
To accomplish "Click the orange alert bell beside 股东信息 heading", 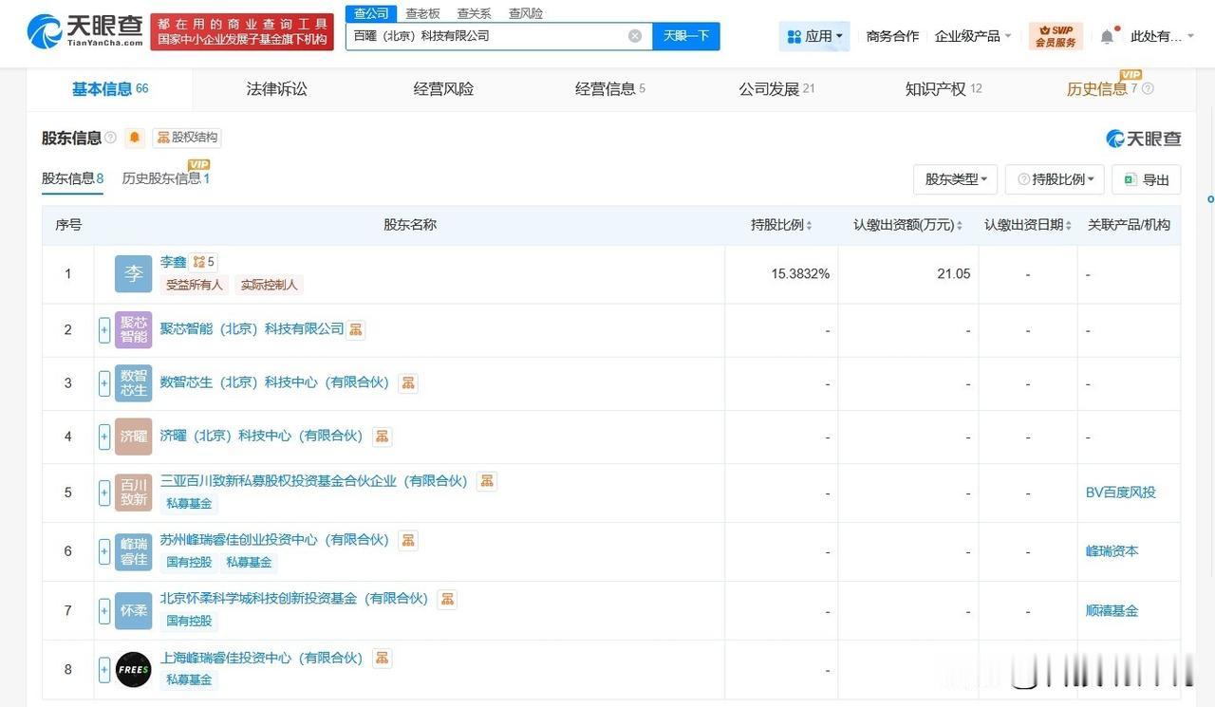I will pyautogui.click(x=135, y=138).
